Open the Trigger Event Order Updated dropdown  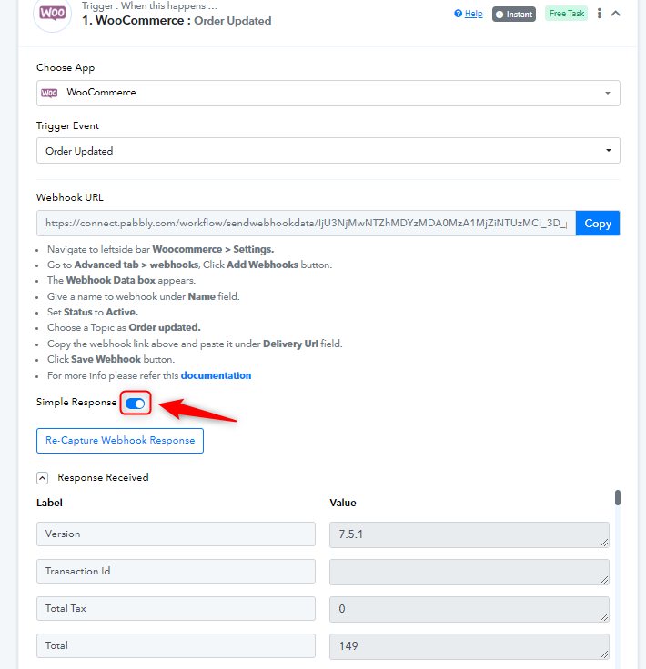pos(328,150)
